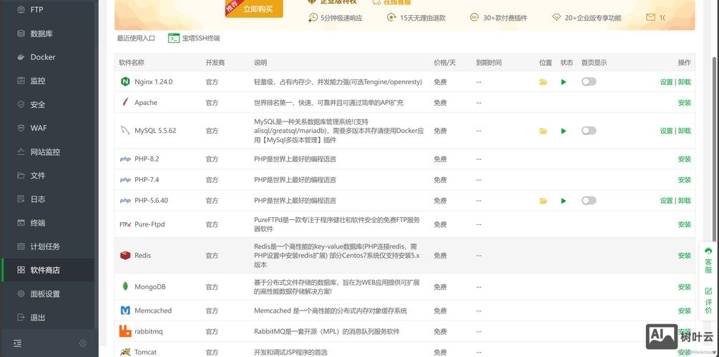Viewport: 719px width, 357px height.
Task: Select the Tomcat name text
Action: (145, 353)
